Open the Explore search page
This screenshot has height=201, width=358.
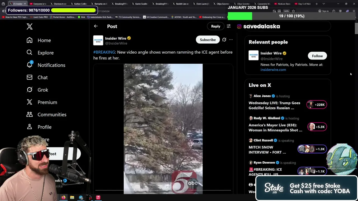(40, 53)
